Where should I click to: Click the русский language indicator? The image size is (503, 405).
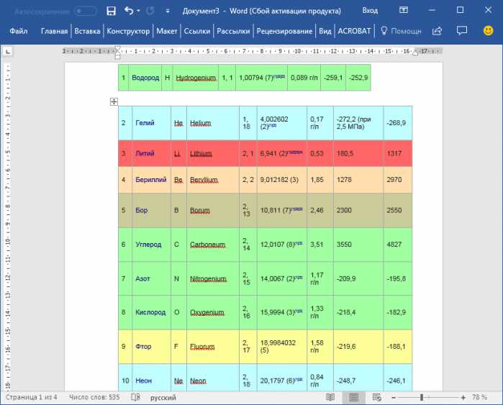[163, 398]
